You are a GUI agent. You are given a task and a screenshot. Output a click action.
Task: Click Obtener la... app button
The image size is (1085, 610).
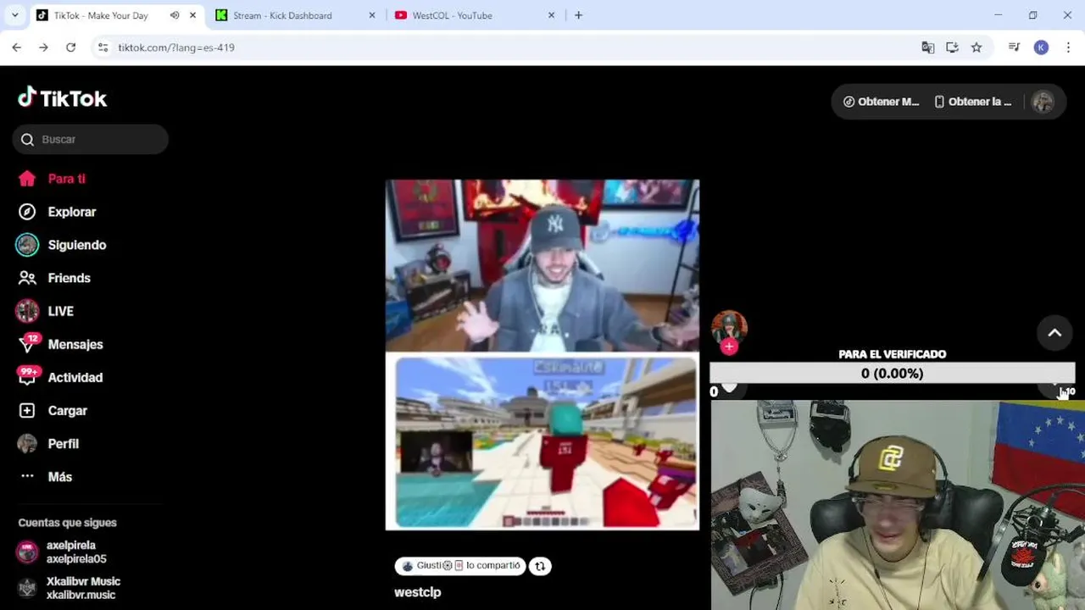[x=972, y=102]
